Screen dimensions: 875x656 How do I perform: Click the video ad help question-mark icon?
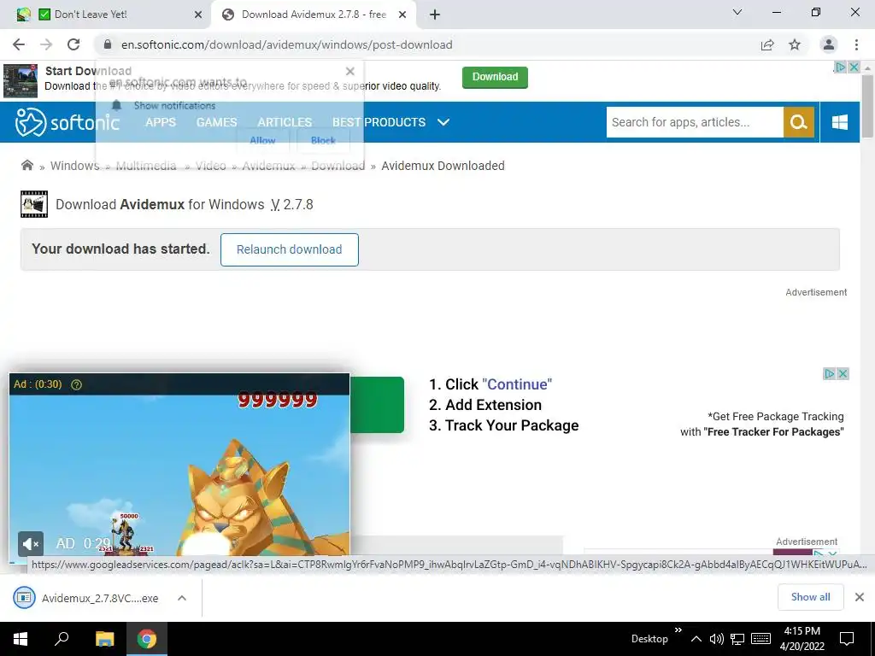[76, 384]
